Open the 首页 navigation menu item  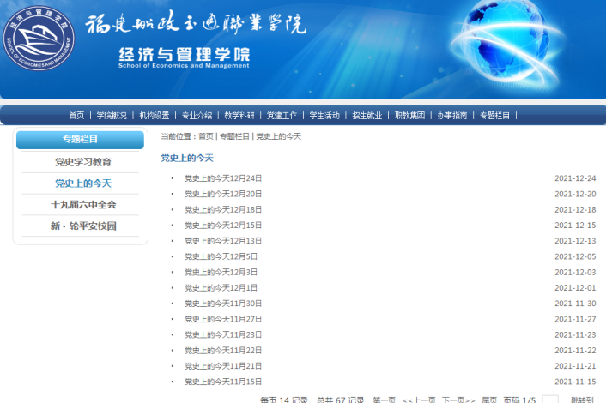[76, 116]
